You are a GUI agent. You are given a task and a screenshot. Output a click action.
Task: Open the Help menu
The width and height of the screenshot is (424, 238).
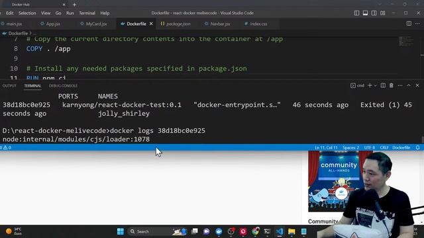point(105,13)
